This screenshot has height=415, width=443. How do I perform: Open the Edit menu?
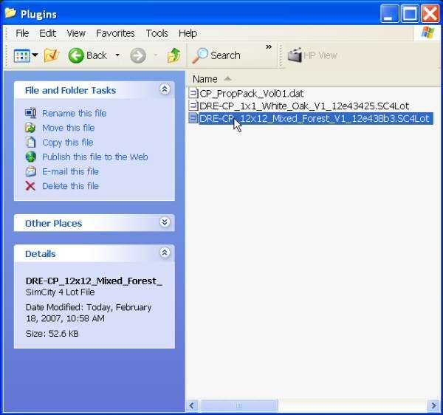[x=47, y=33]
